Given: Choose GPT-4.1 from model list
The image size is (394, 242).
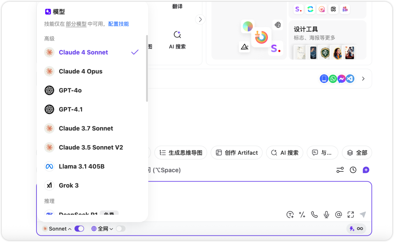Looking at the screenshot, I should pos(92,109).
